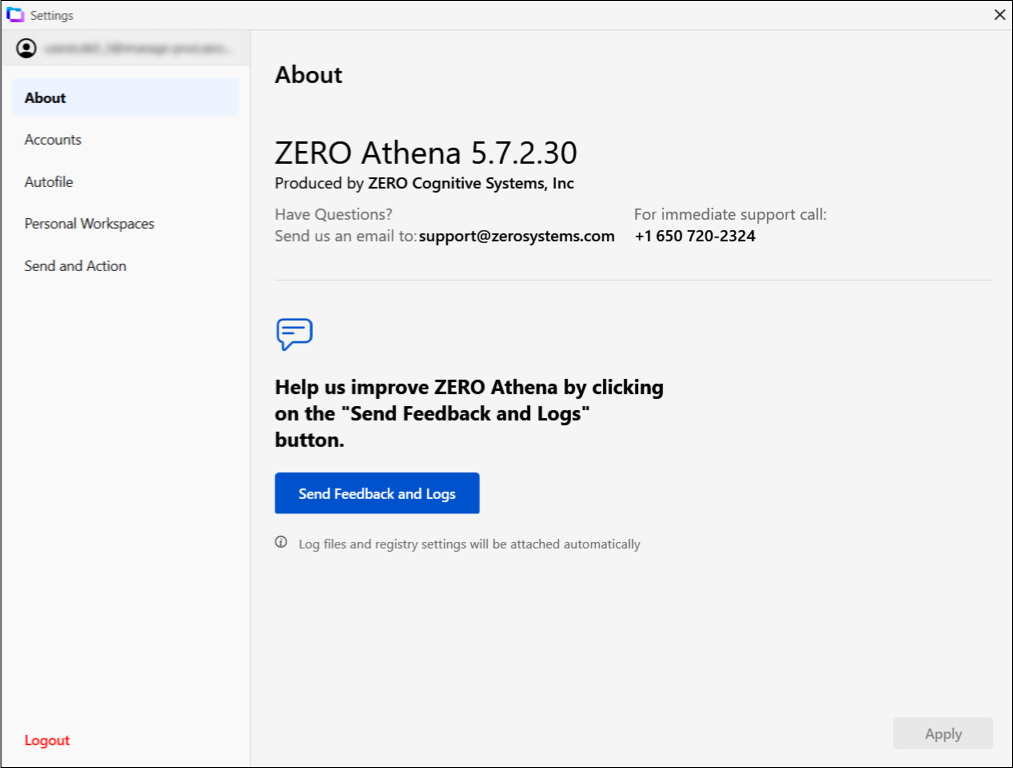
Task: Click 'Log files and registry settings' note text
Action: (469, 544)
